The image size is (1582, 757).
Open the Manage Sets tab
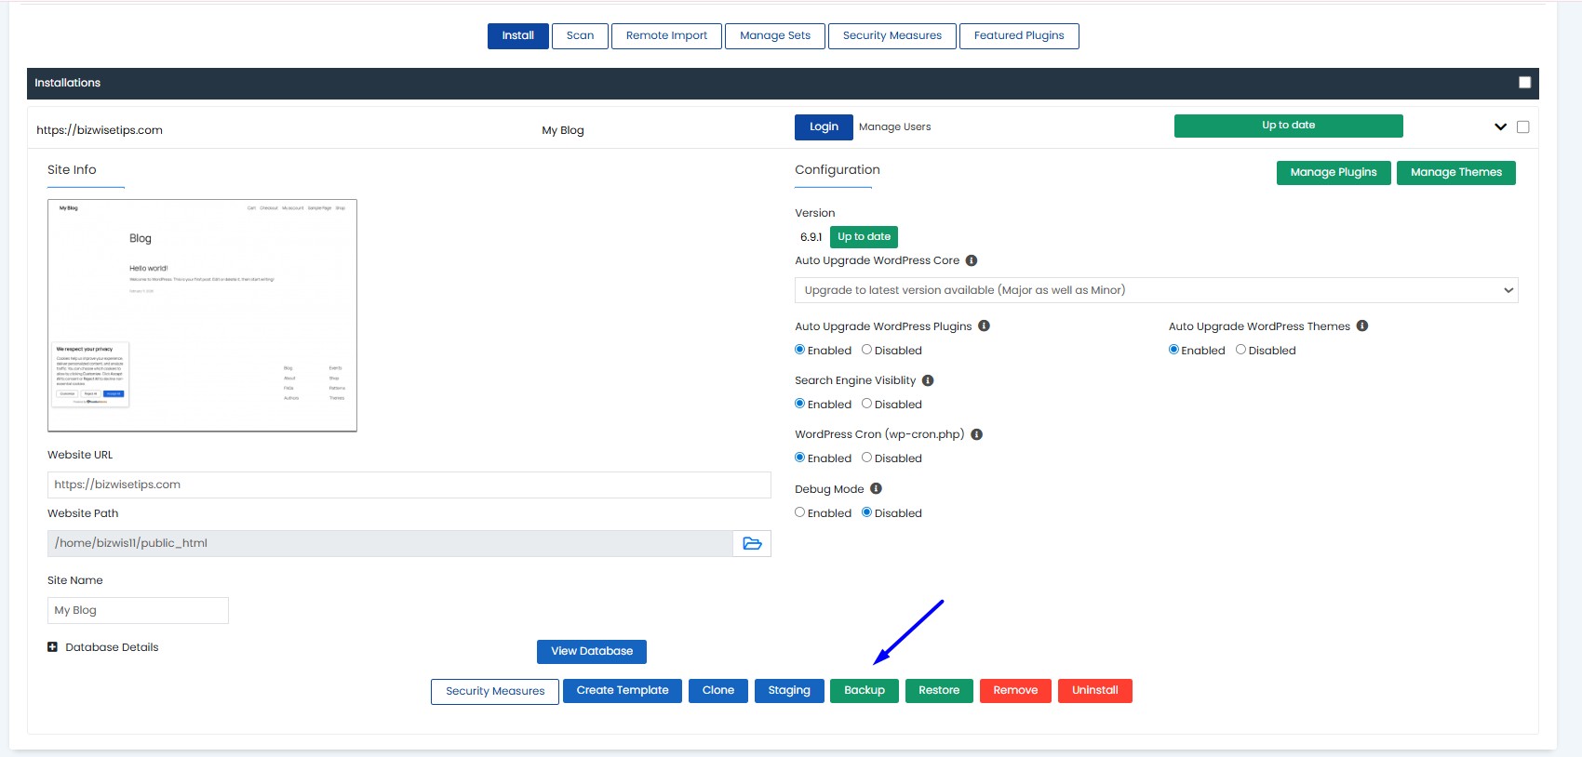775,36
